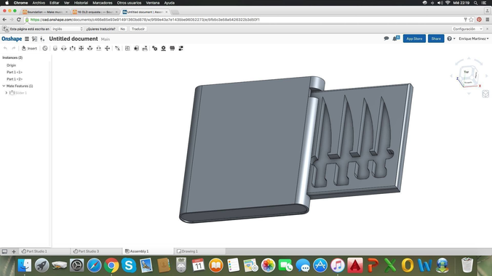Screen dimensions: 492x276
Task: Select the Linear relation tool
Action: (181, 48)
